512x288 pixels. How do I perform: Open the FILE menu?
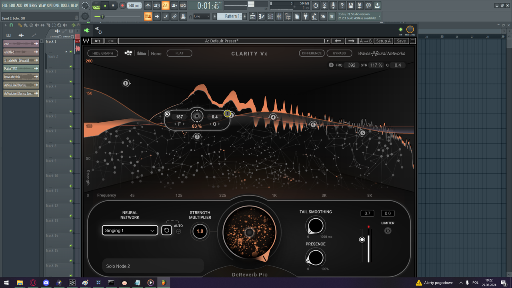[5, 5]
